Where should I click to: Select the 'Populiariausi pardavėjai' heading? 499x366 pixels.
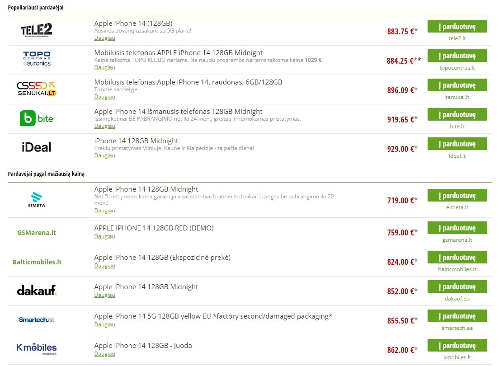tap(36, 7)
